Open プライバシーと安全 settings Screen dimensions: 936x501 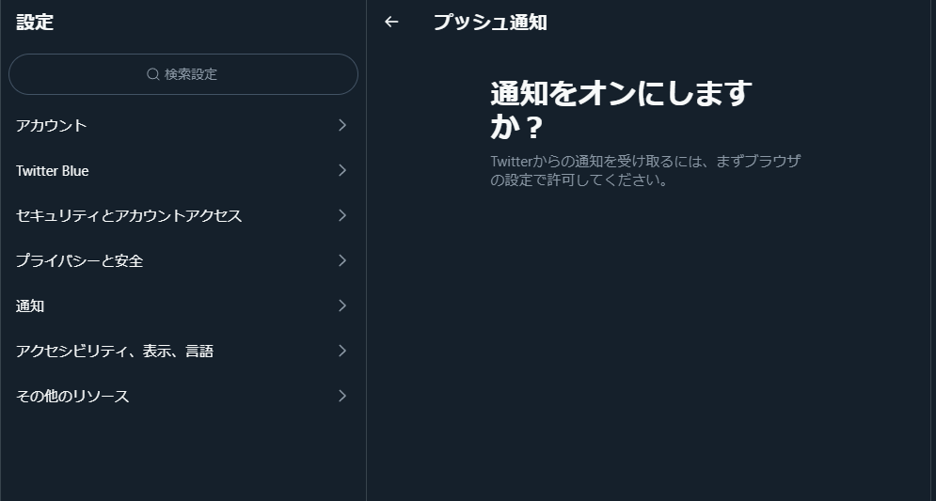click(x=183, y=260)
